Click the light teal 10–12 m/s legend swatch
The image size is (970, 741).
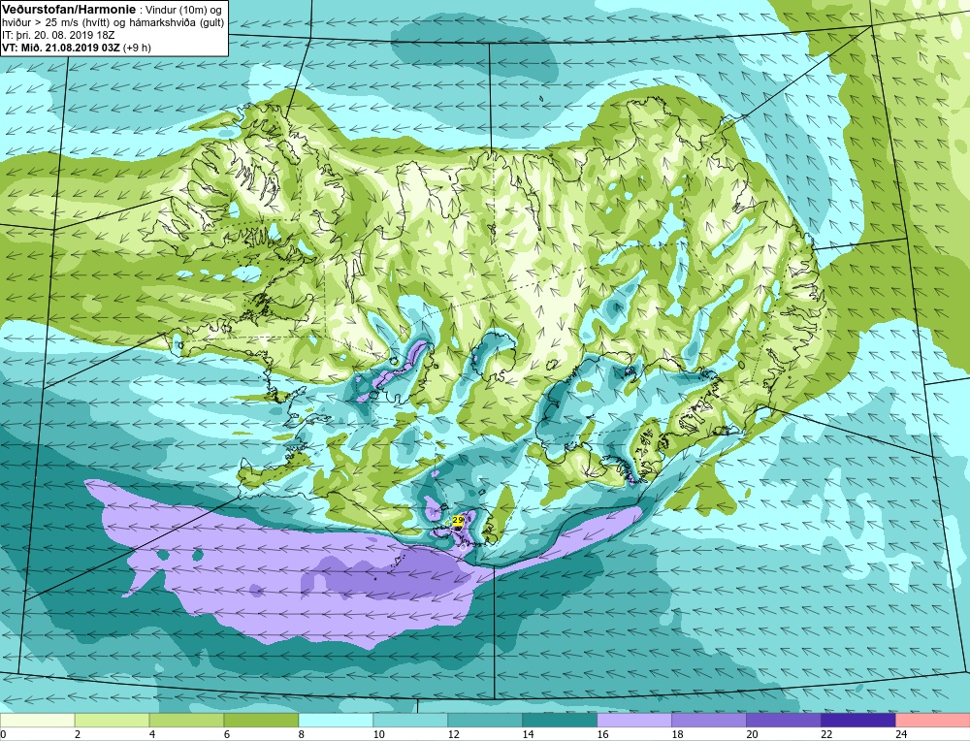pos(410,721)
